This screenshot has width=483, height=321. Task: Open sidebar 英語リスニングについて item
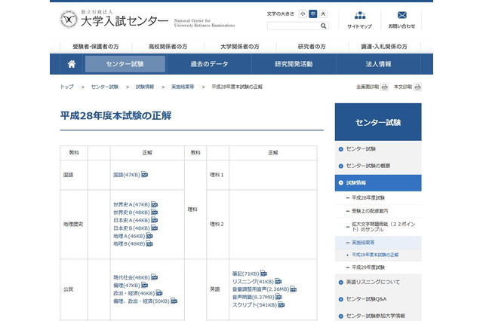[x=378, y=282]
